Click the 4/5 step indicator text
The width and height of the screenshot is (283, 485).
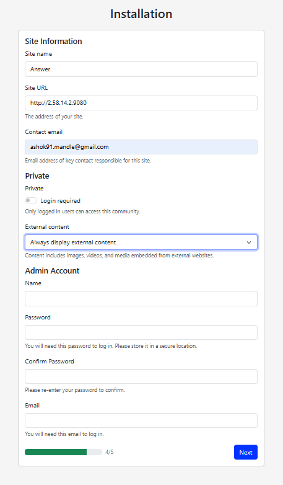(x=110, y=452)
